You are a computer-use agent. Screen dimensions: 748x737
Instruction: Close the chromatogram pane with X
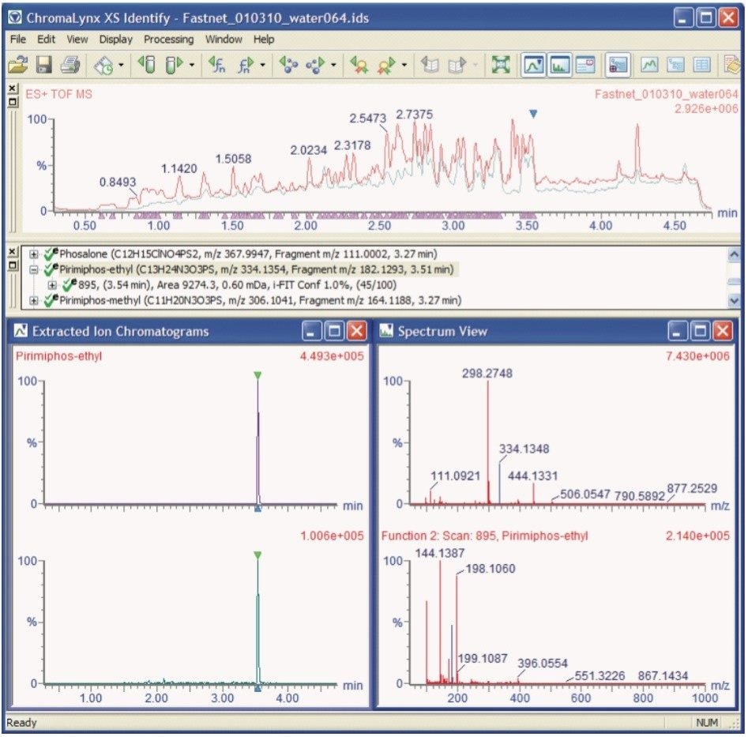(x=13, y=88)
